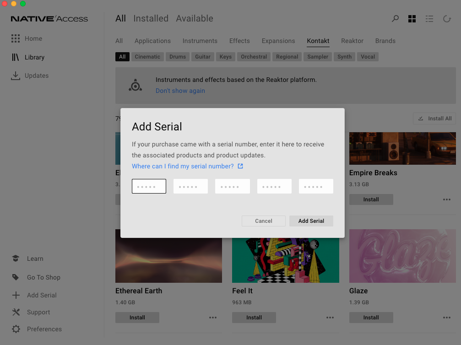The width and height of the screenshot is (461, 345).
Task: Toggle the Keys filter chip
Action: point(226,57)
